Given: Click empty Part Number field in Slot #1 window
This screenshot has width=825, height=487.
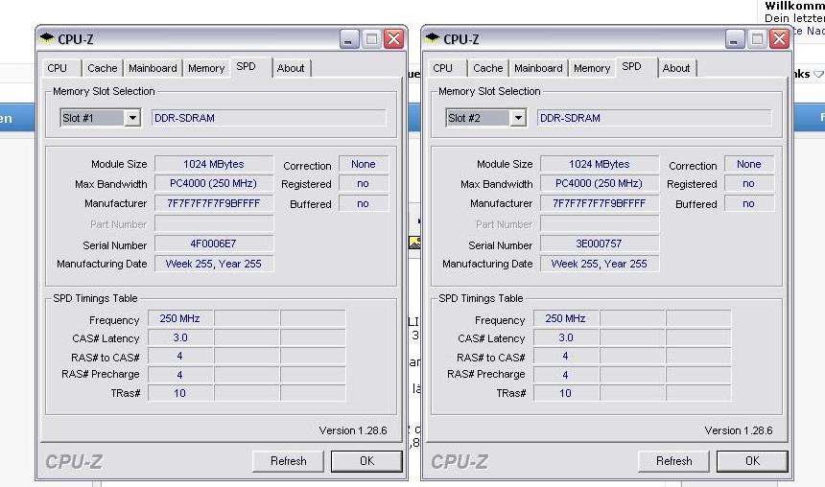Looking at the screenshot, I should click(x=214, y=224).
